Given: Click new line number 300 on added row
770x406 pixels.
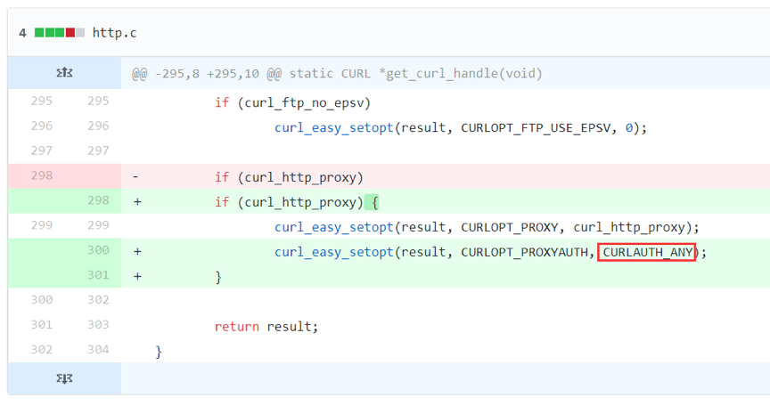Looking at the screenshot, I should pos(98,250).
